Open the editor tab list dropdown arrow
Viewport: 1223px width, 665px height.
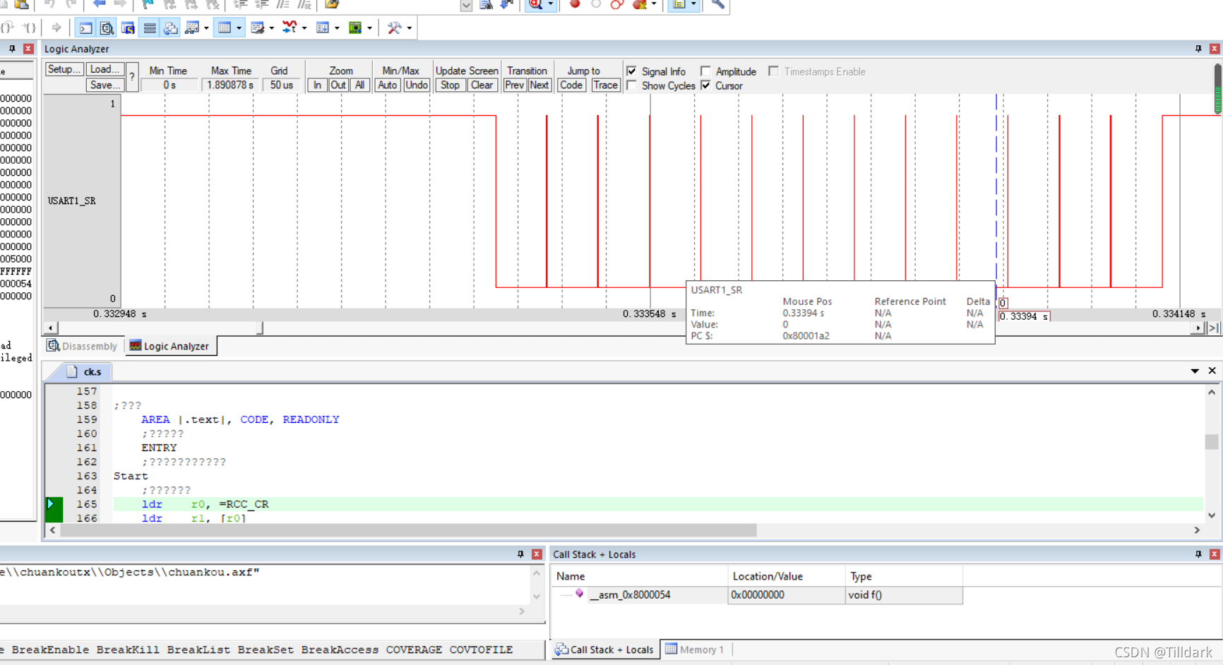click(1195, 371)
